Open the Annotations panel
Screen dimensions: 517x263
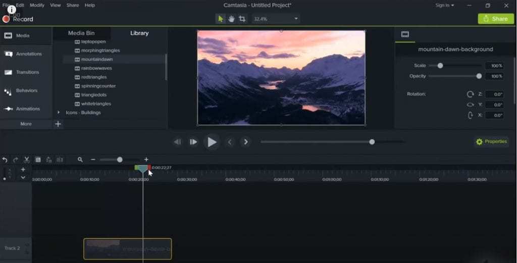click(x=26, y=54)
